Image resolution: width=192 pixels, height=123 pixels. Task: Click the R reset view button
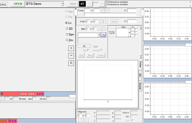(71, 63)
